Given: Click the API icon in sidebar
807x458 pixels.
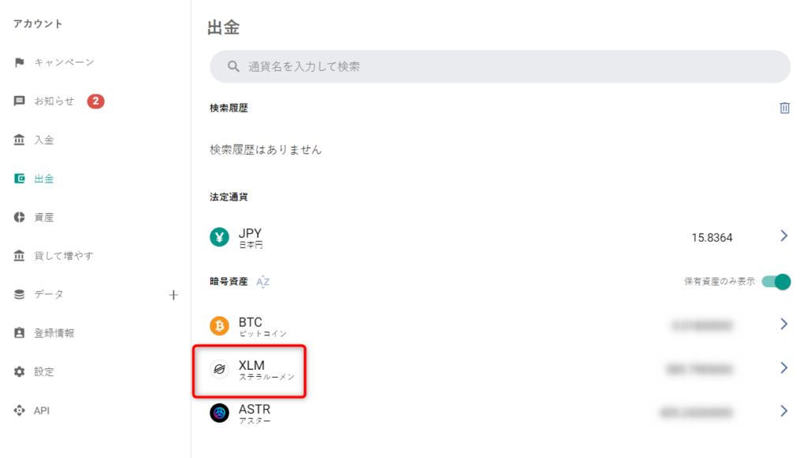Looking at the screenshot, I should [19, 410].
